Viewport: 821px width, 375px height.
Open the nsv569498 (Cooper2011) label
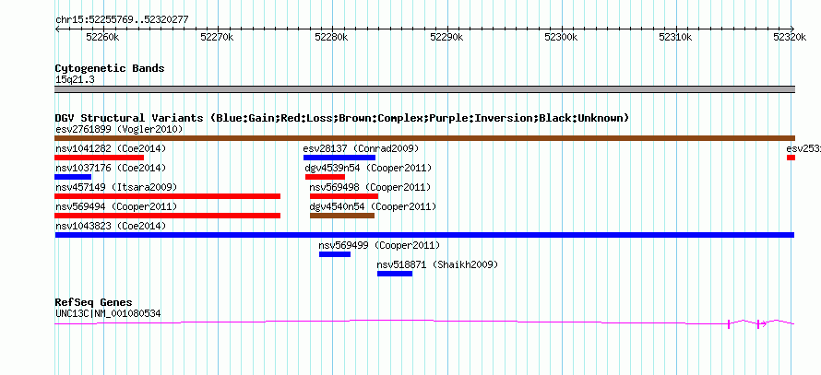point(371,187)
